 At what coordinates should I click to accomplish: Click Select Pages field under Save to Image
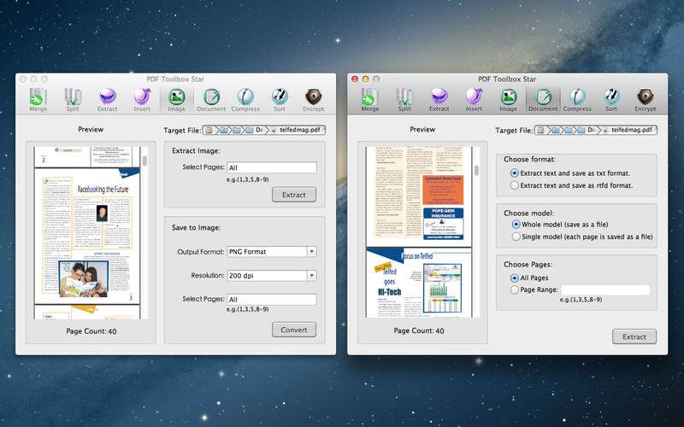272,300
